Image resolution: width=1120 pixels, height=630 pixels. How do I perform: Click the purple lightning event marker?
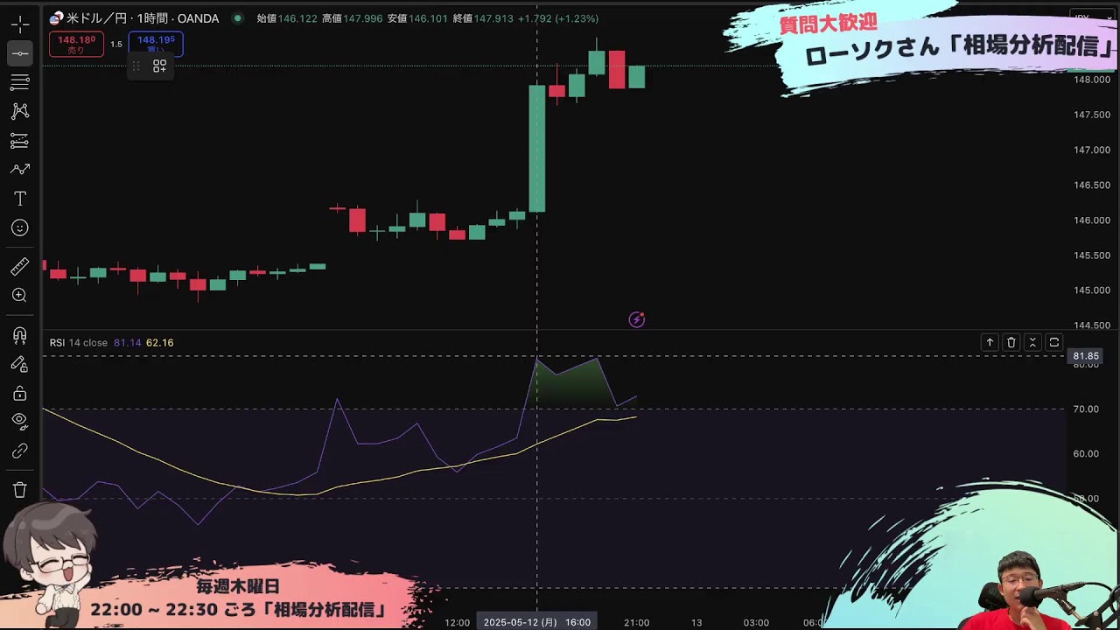[637, 320]
